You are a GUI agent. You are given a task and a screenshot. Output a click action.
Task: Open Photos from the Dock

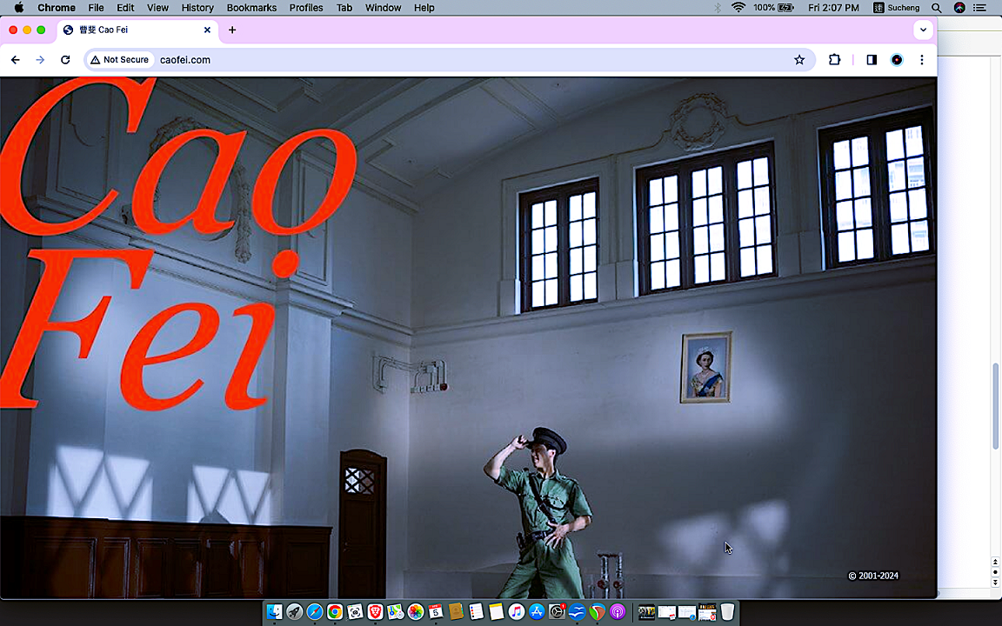pos(416,612)
